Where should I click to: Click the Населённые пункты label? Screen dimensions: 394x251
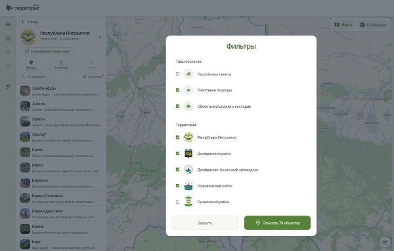click(214, 74)
